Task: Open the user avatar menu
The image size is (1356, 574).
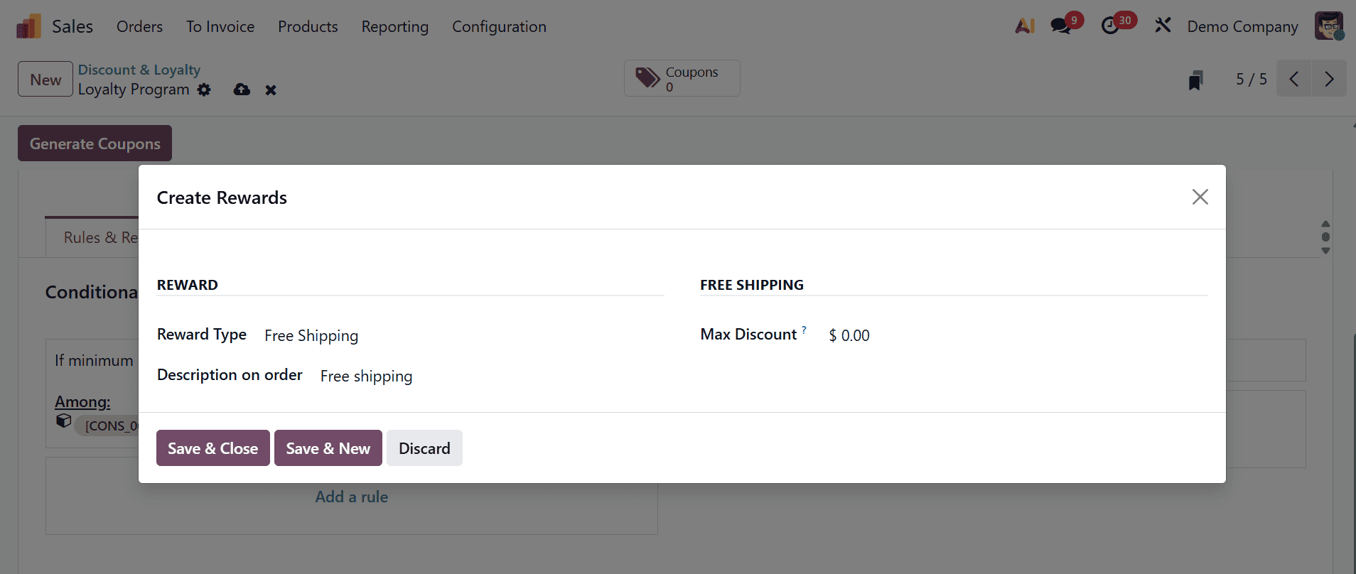Action: coord(1328,26)
